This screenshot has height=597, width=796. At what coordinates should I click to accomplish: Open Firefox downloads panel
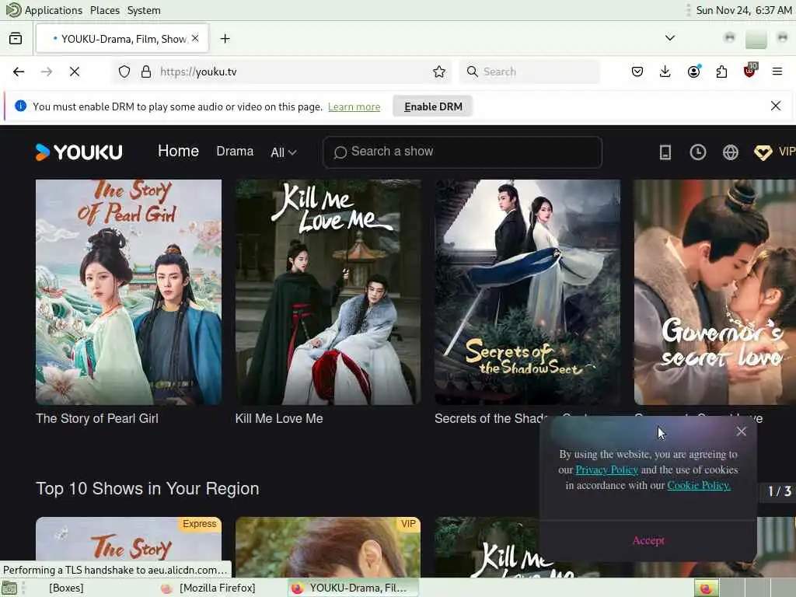pos(665,72)
